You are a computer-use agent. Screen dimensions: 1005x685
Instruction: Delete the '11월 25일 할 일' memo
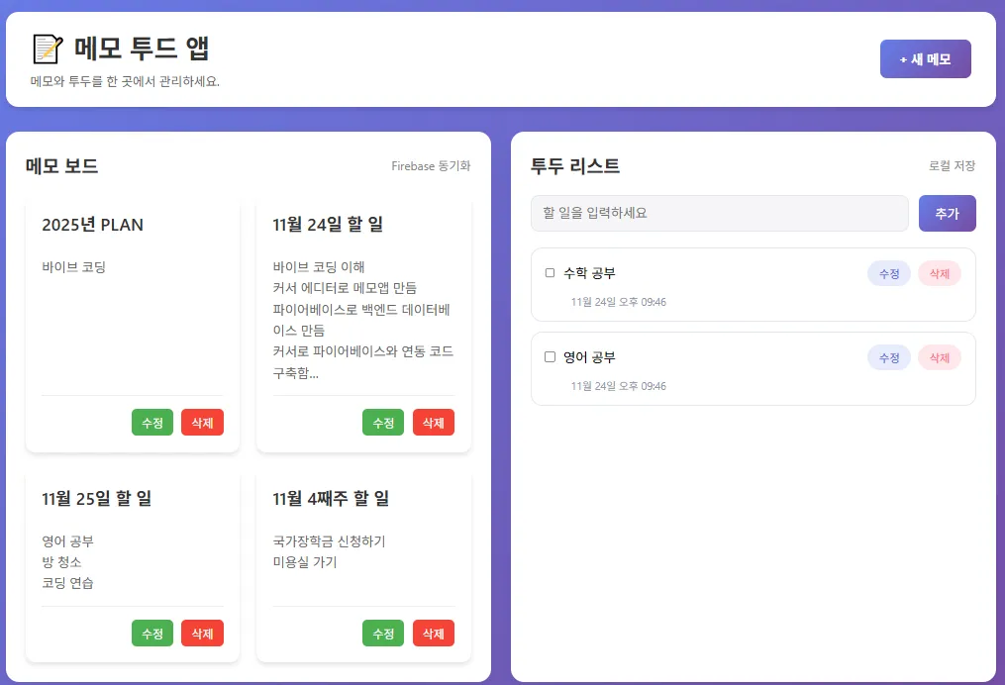[x=202, y=633]
